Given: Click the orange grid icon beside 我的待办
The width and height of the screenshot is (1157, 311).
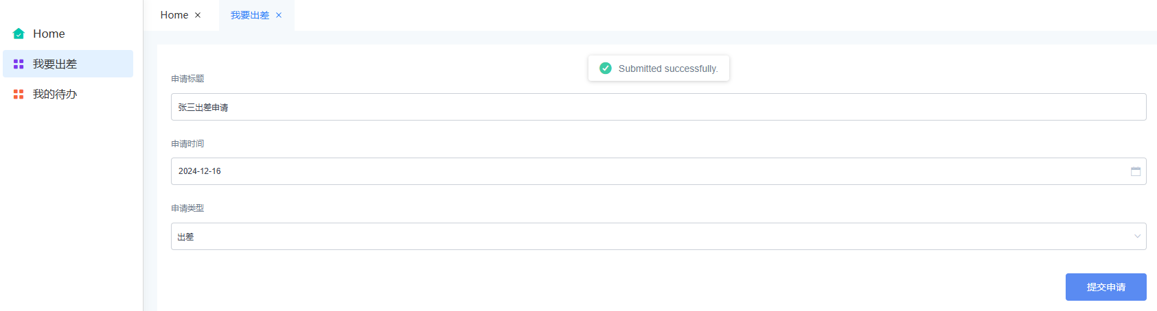Looking at the screenshot, I should 19,94.
